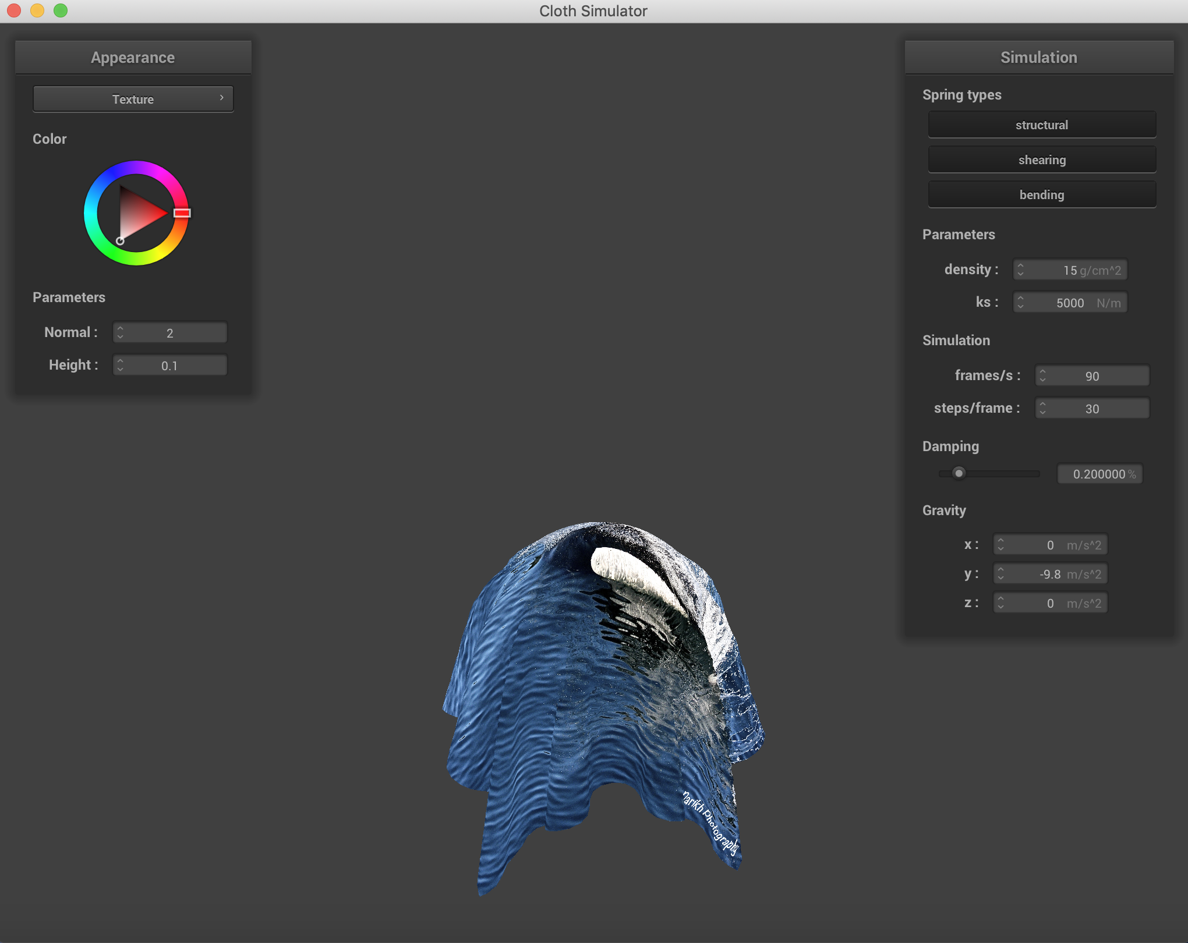1188x943 pixels.
Task: Click the Gravity section label
Action: tap(944, 511)
